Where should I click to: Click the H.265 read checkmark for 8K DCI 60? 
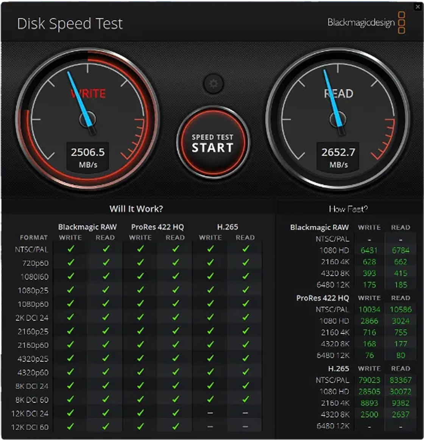[245, 399]
